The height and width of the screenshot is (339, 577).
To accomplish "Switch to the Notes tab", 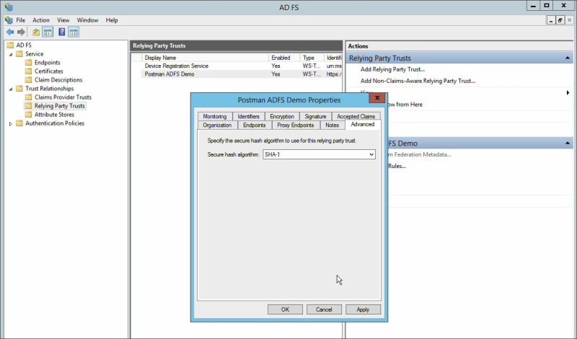I will [x=332, y=126].
